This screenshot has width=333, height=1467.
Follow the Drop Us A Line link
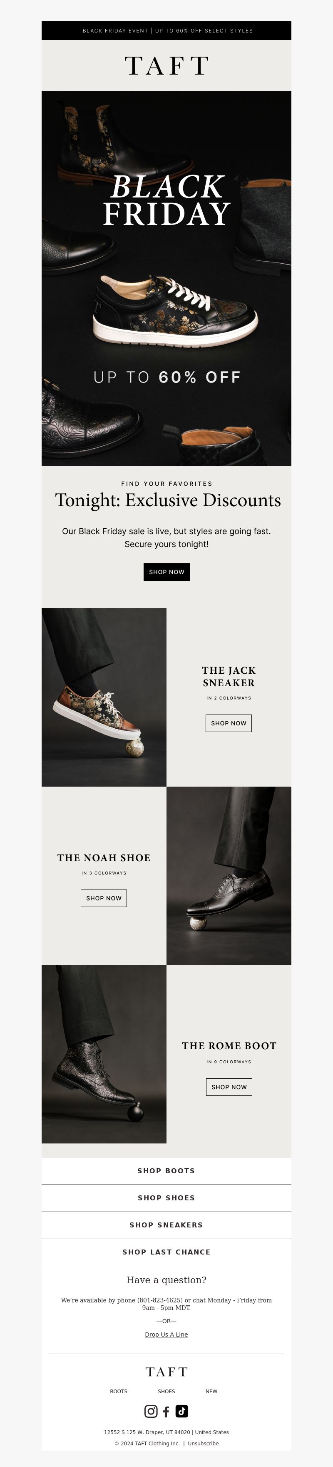click(166, 1334)
